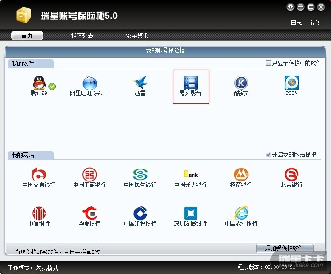Click the green protection checkmark beside QQ
The height and width of the screenshot is (274, 331).
52,87
